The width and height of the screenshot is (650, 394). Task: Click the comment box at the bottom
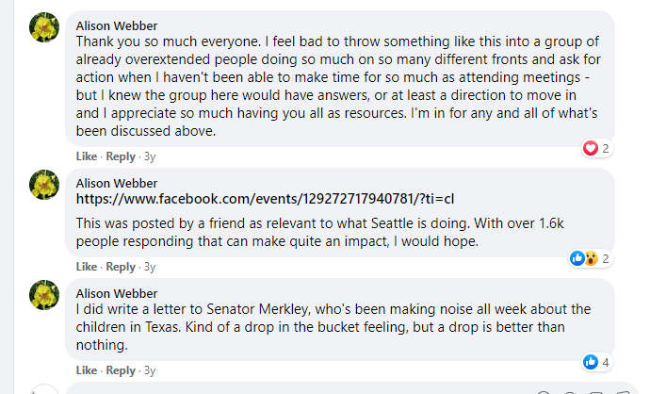coord(352,388)
